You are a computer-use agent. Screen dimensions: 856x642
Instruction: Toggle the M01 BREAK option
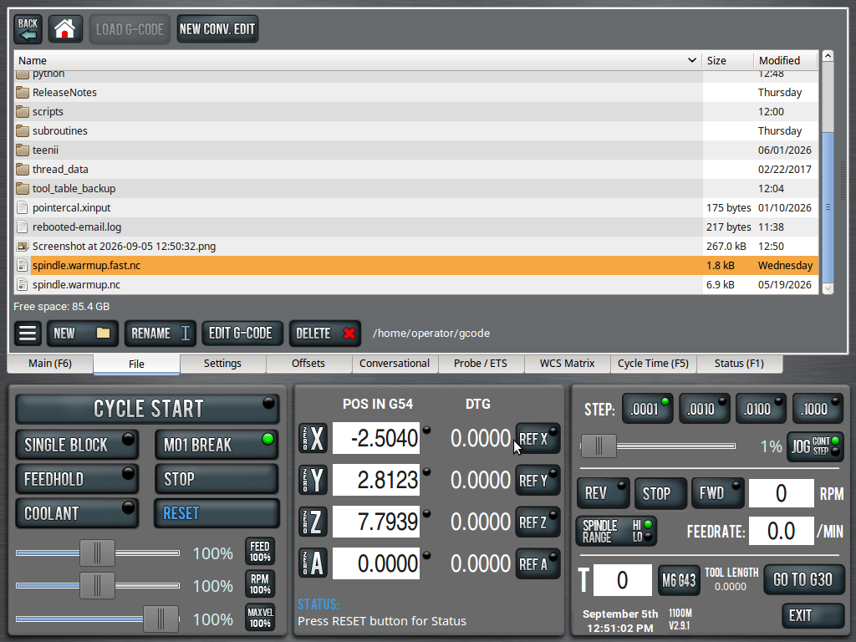(217, 445)
